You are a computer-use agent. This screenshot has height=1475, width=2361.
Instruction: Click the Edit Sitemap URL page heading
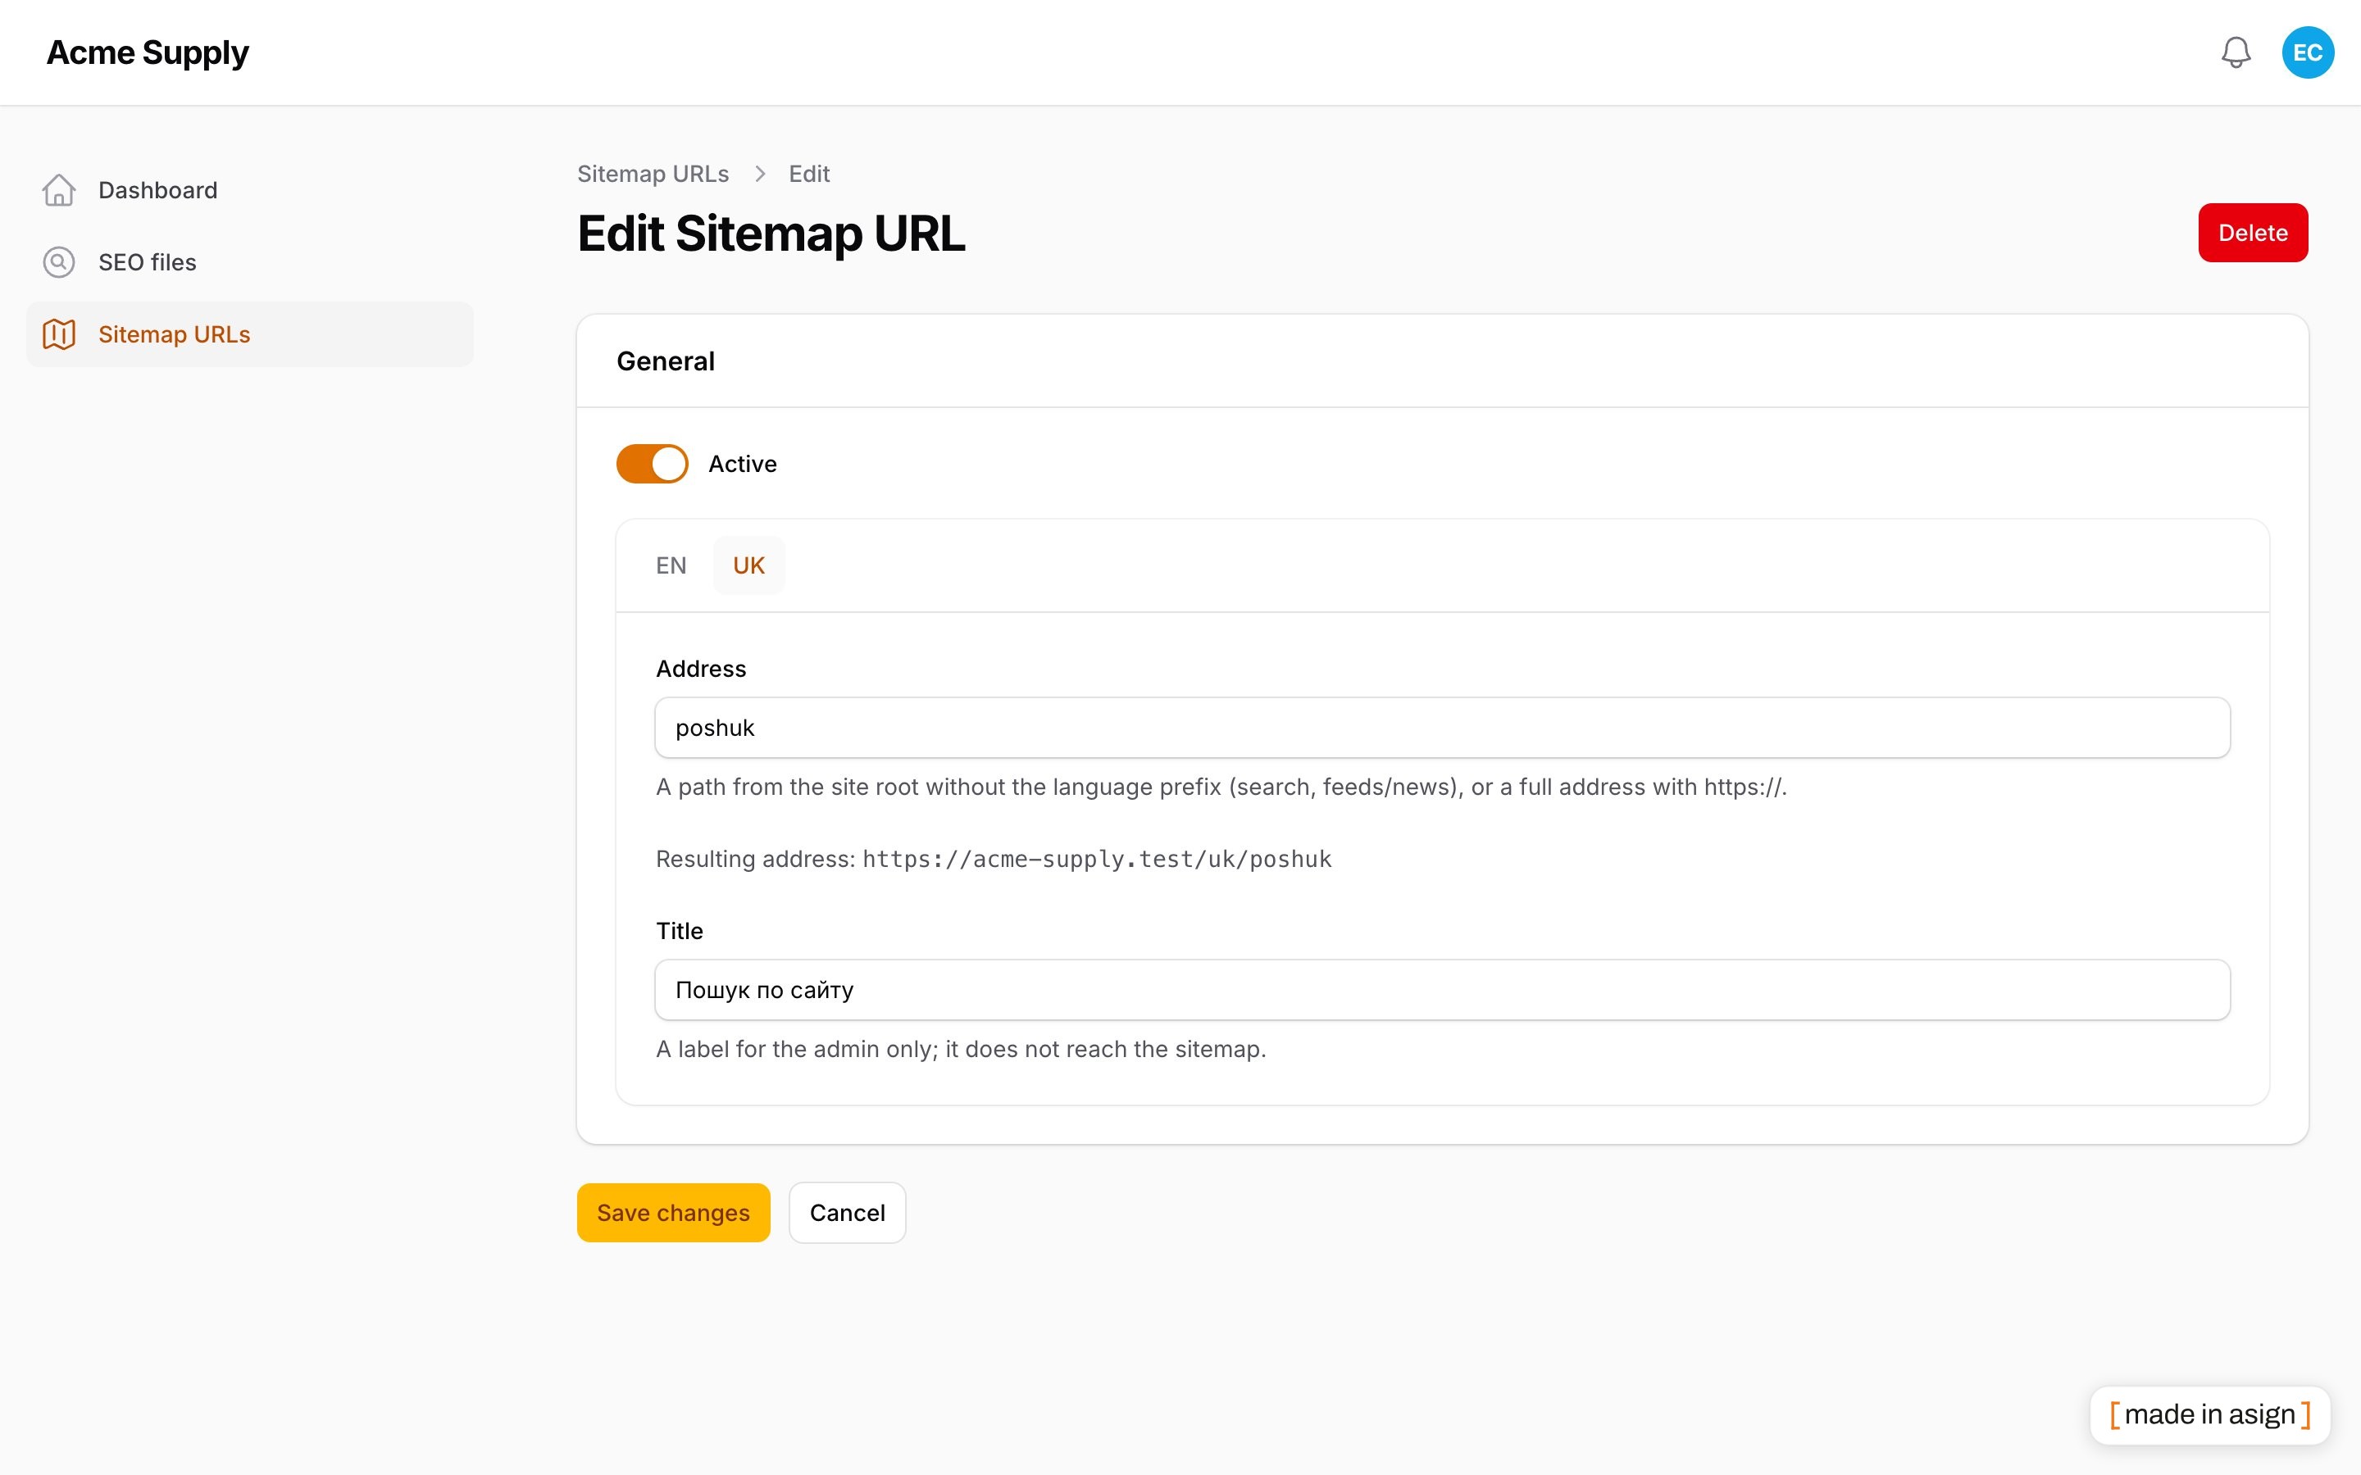(x=771, y=234)
